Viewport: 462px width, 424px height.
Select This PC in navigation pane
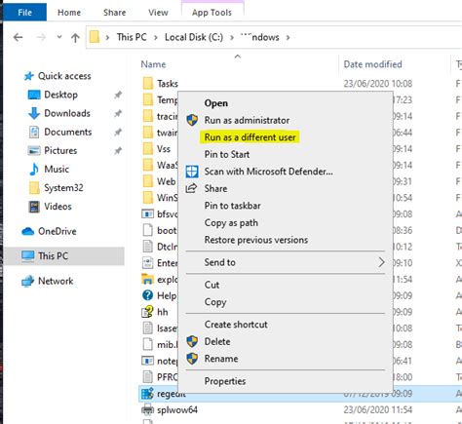coord(64,256)
